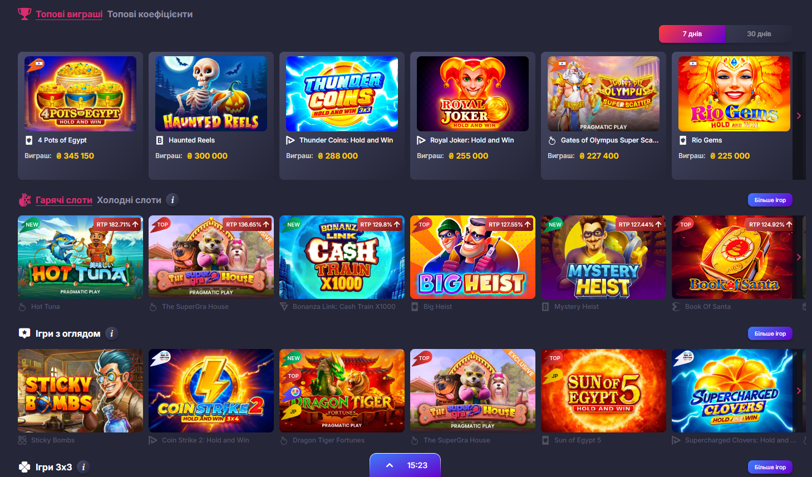Click Більше ігор button in hot slots section
This screenshot has height=477, width=812.
coord(770,200)
